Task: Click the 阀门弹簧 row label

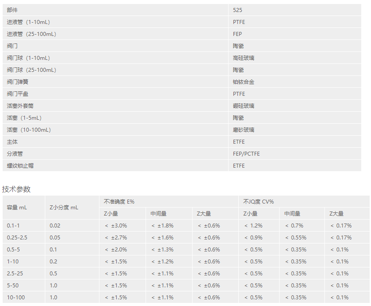Action: [x=18, y=82]
